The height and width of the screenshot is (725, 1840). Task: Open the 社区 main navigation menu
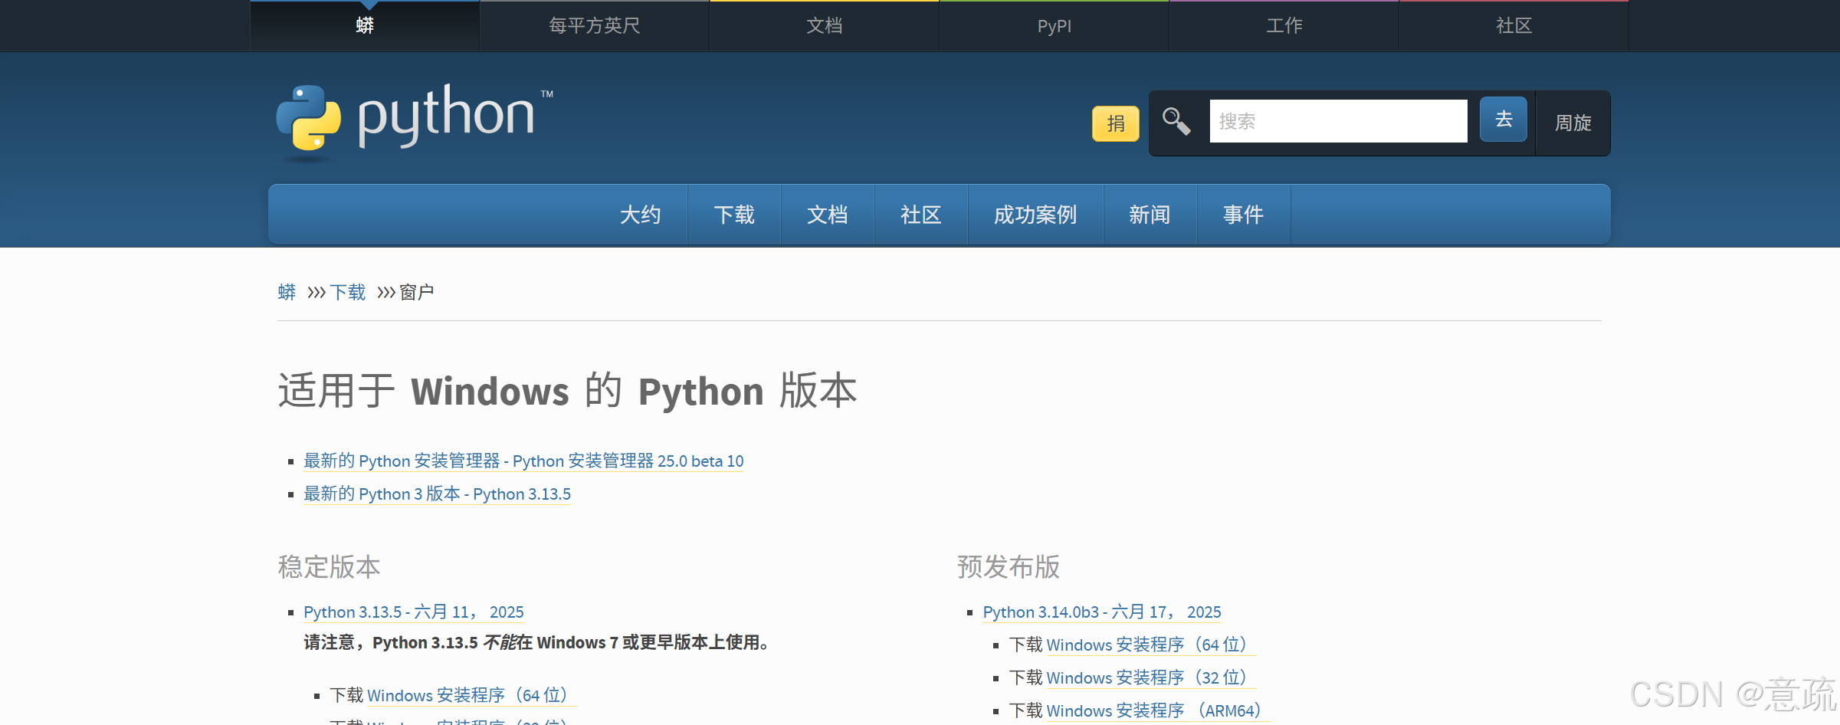pyautogui.click(x=921, y=215)
